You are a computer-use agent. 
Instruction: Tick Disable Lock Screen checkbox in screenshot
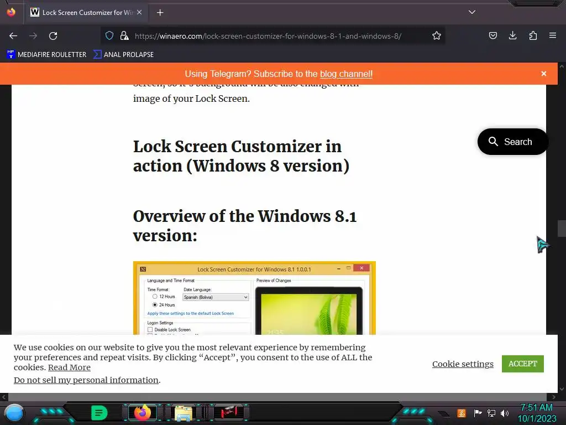coord(150,330)
